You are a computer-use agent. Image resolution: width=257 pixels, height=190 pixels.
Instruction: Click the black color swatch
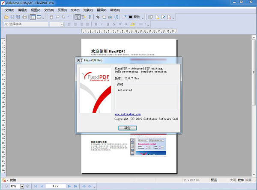[x=131, y=17]
